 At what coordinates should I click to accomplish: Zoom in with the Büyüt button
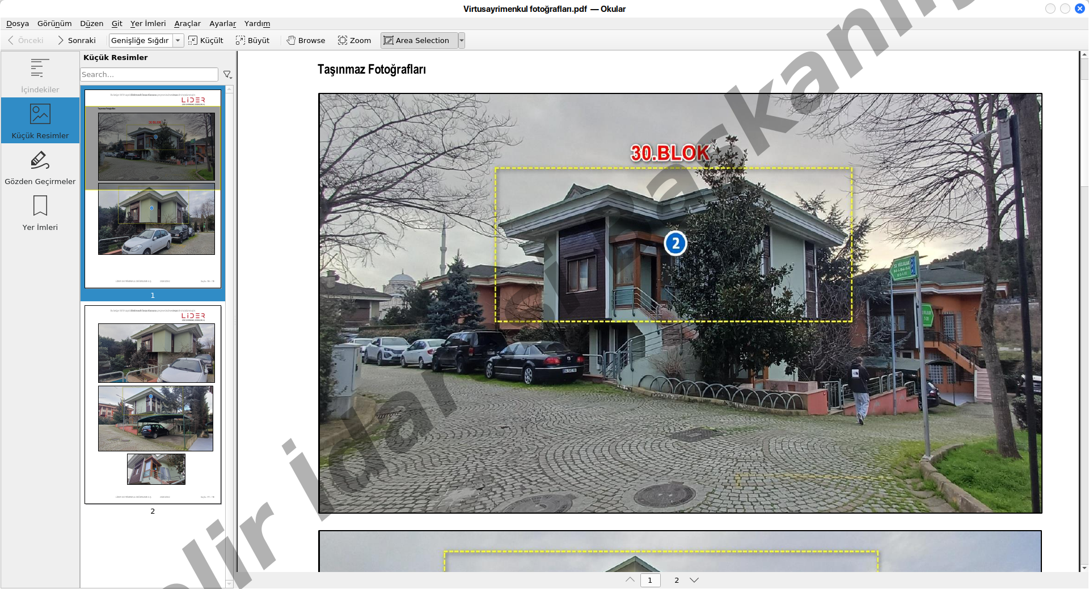point(253,40)
